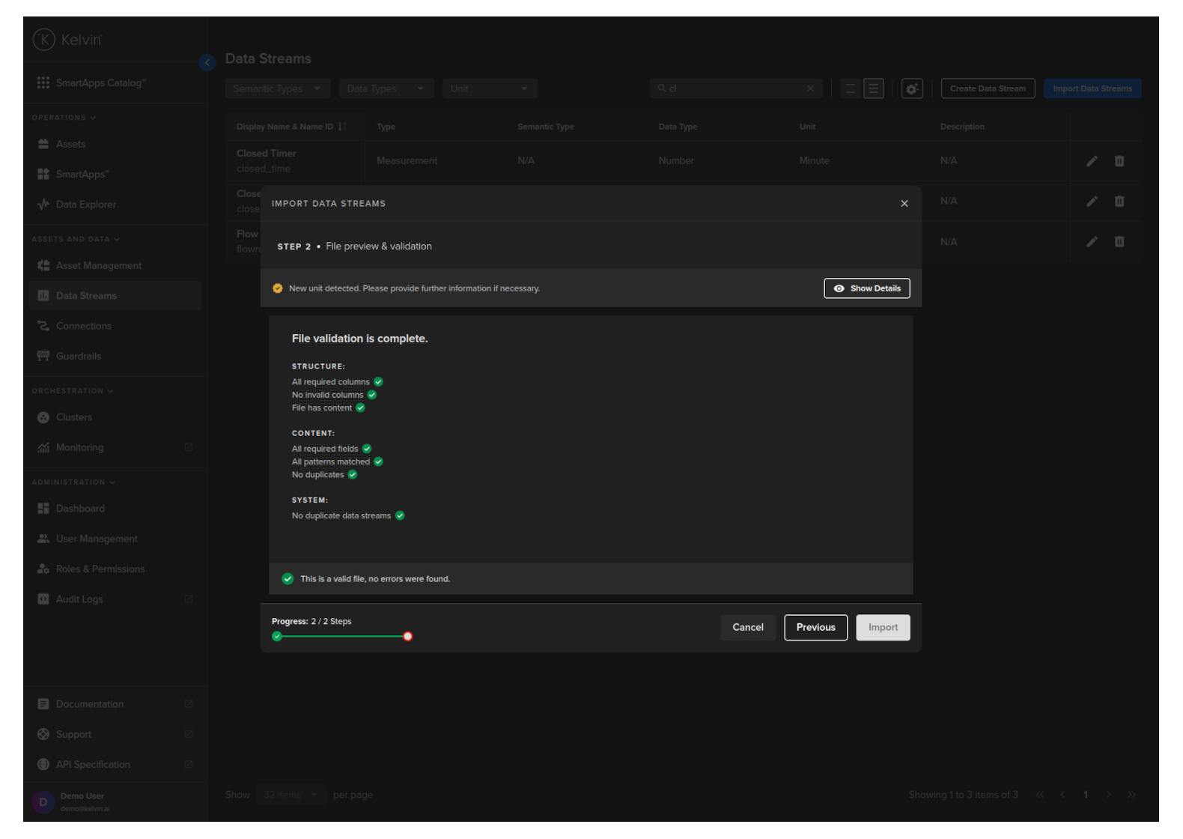
Task: Click the Demo User avatar
Action: tap(43, 802)
